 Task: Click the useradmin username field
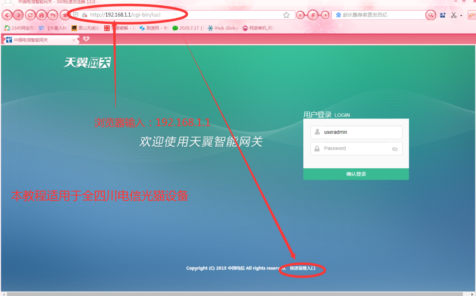(x=356, y=132)
